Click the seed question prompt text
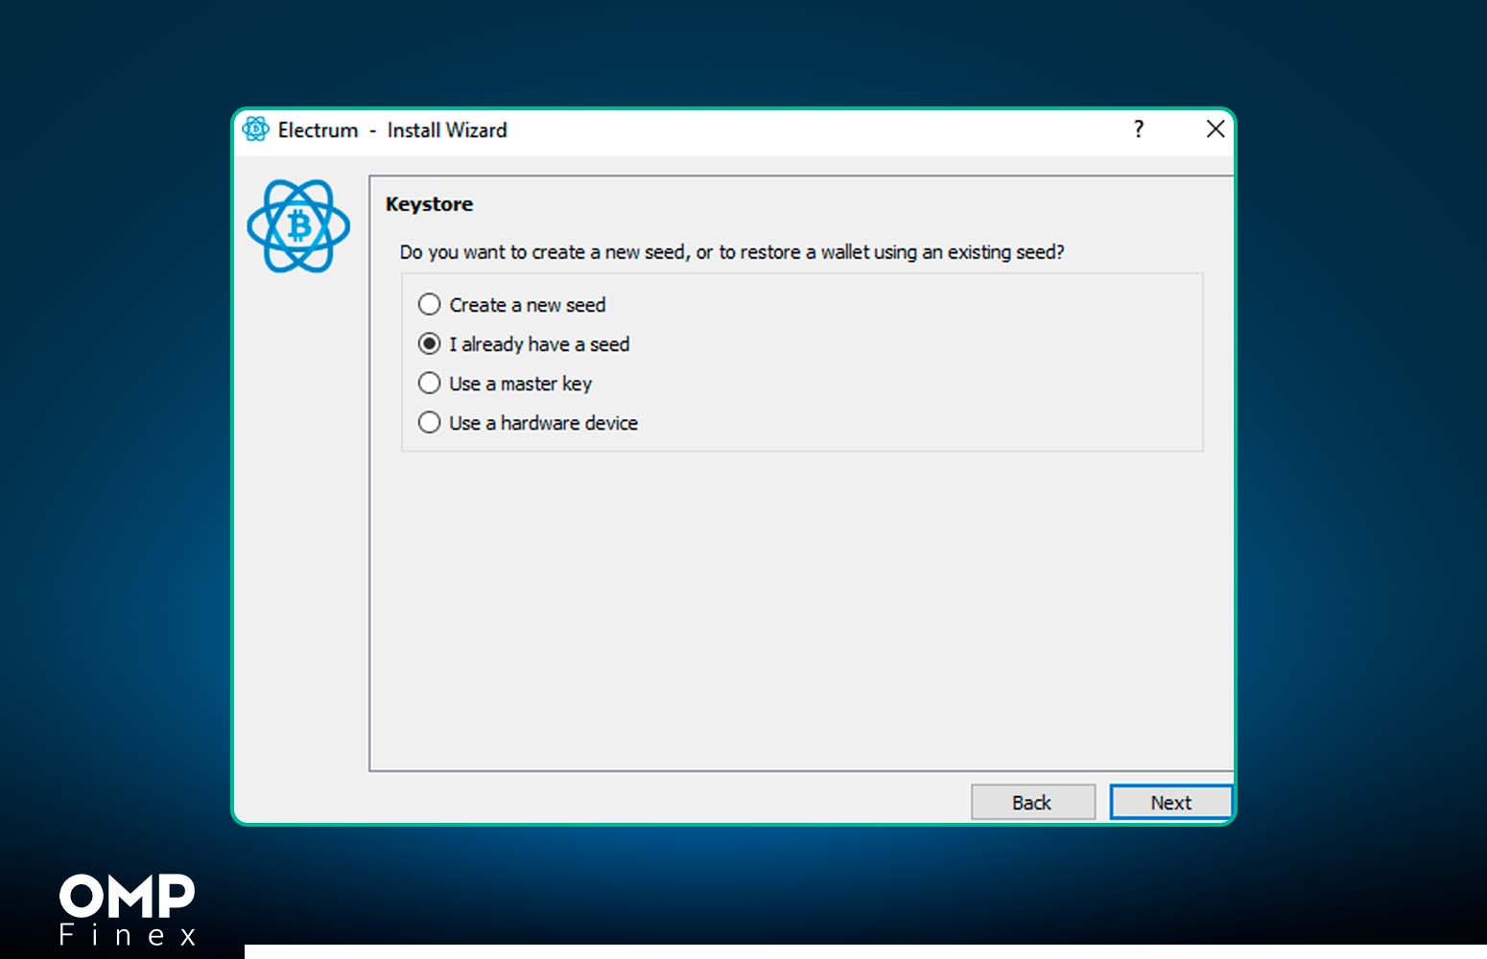This screenshot has height=959, width=1487. pos(732,252)
